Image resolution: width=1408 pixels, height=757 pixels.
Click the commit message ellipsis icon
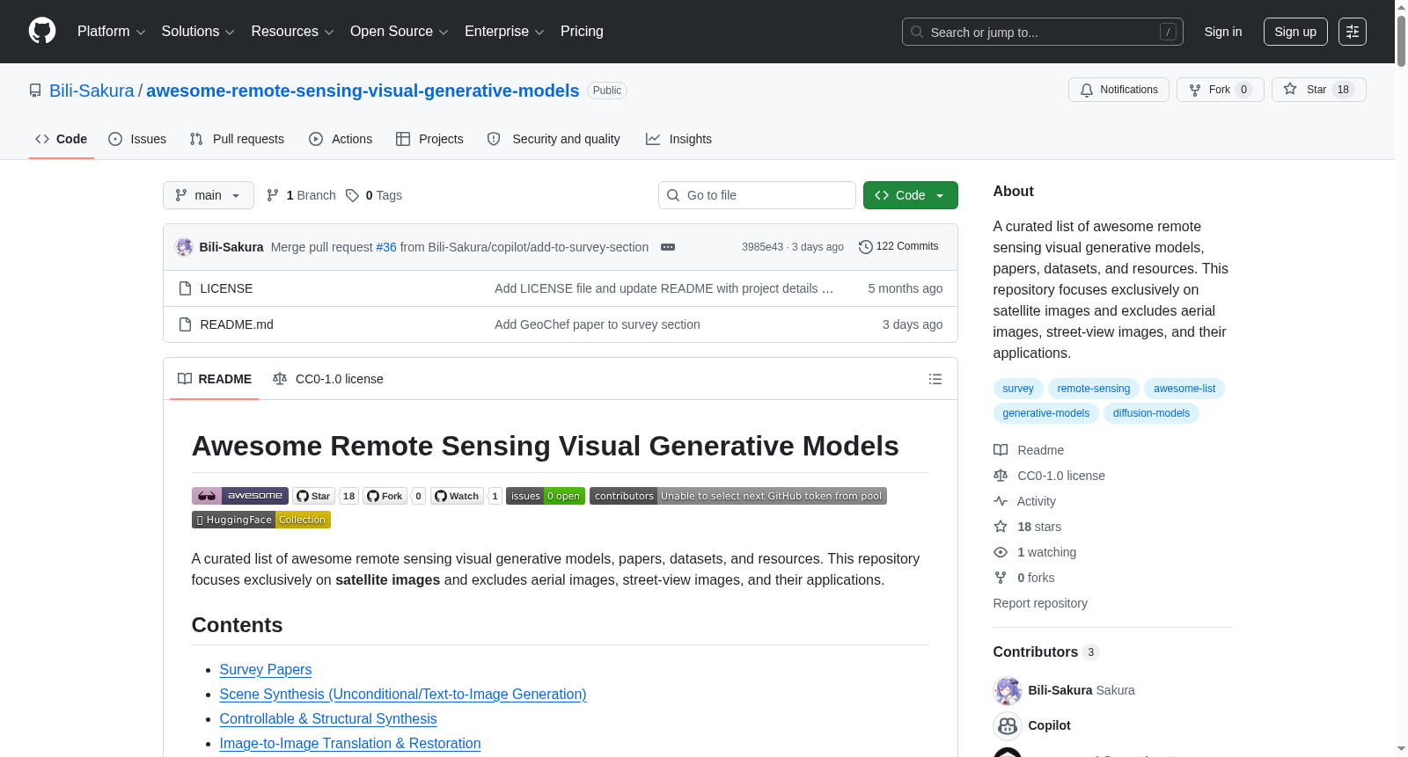point(668,247)
